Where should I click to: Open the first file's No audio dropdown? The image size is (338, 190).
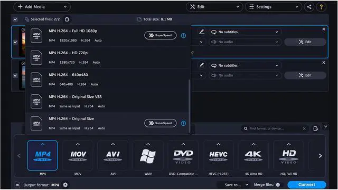245,42
